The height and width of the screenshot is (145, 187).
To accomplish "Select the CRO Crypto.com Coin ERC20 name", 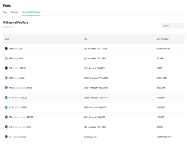I will 21,117.
